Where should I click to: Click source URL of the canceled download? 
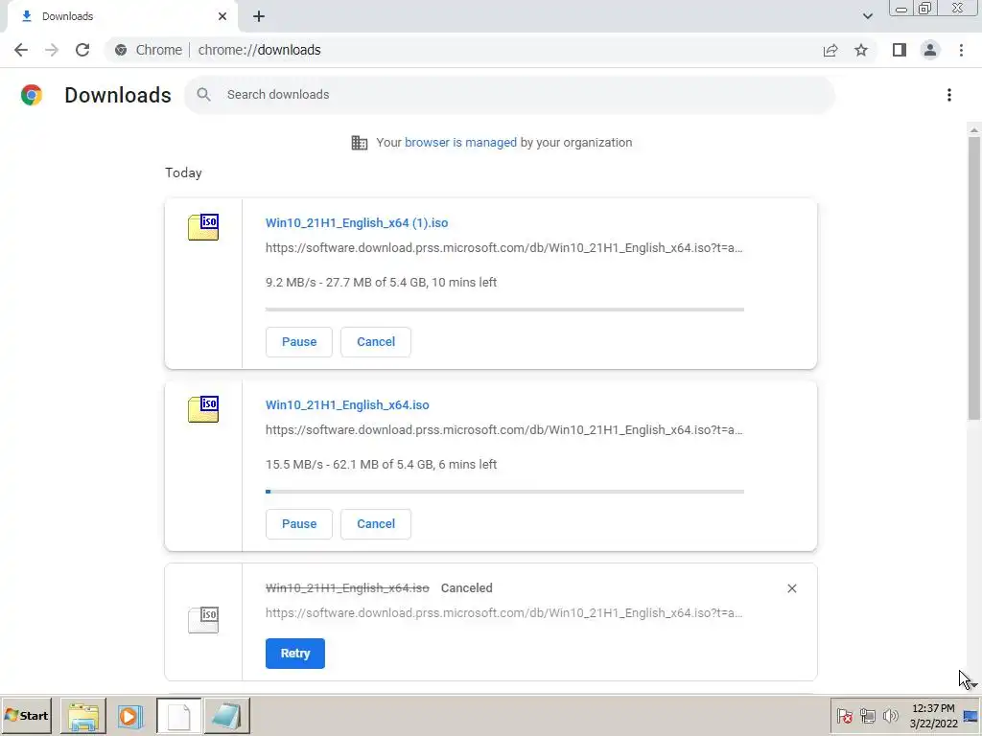tap(504, 612)
